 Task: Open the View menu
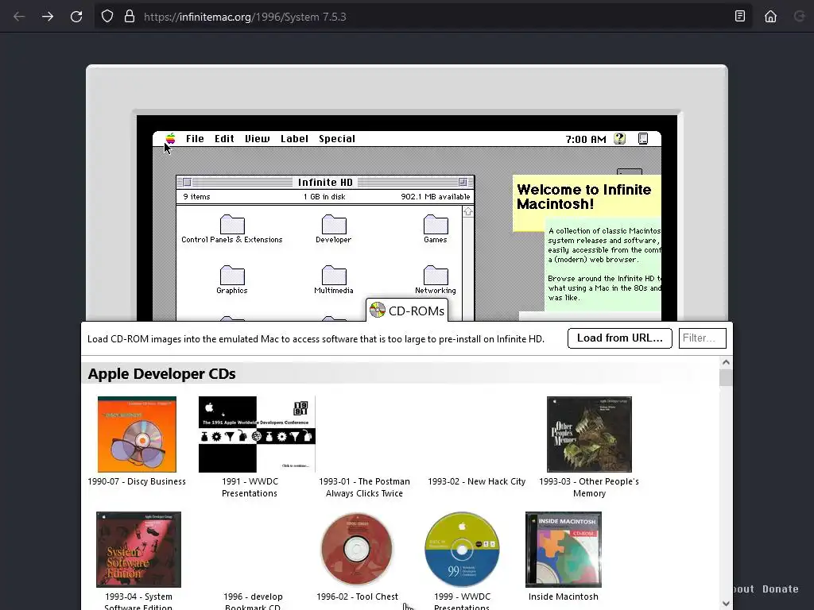tap(257, 138)
